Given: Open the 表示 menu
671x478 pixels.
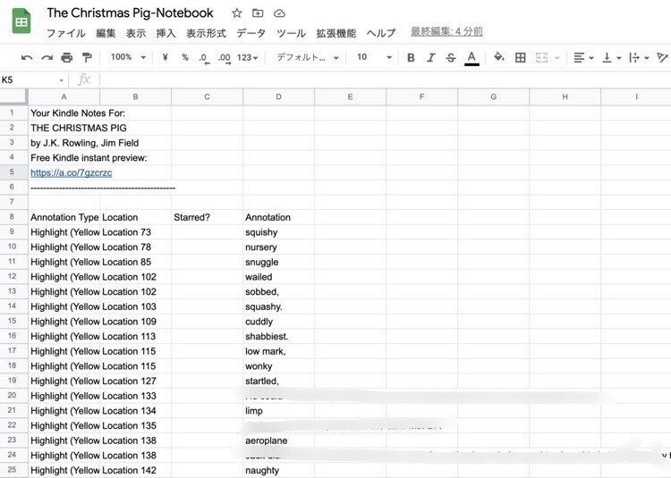Looking at the screenshot, I should [x=136, y=33].
